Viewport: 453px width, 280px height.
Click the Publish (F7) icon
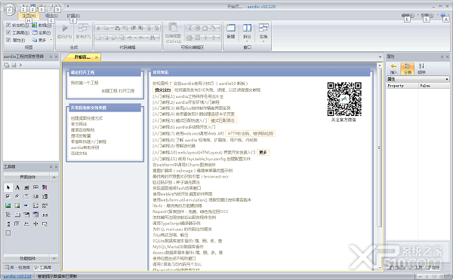83,28
